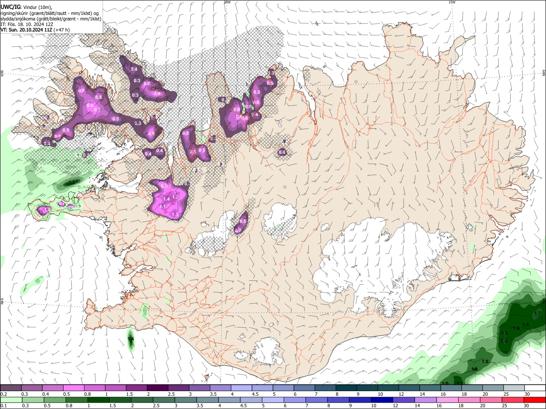Pick the pale grey snow swatch between 25 and 30

[x=514, y=388]
